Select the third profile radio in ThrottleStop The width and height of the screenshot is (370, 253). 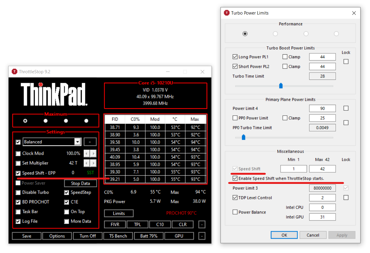coord(66,121)
